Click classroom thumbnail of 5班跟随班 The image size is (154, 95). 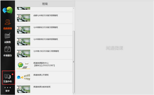[24, 18]
